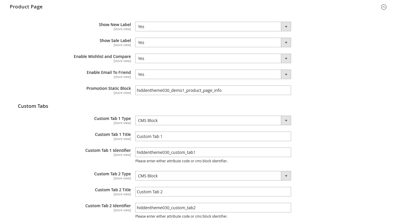This screenshot has width=399, height=224.
Task: Edit the Custom Tab 2 Identifier field
Action: click(213, 207)
